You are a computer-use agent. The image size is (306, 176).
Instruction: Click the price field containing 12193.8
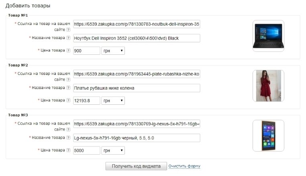(x=87, y=100)
